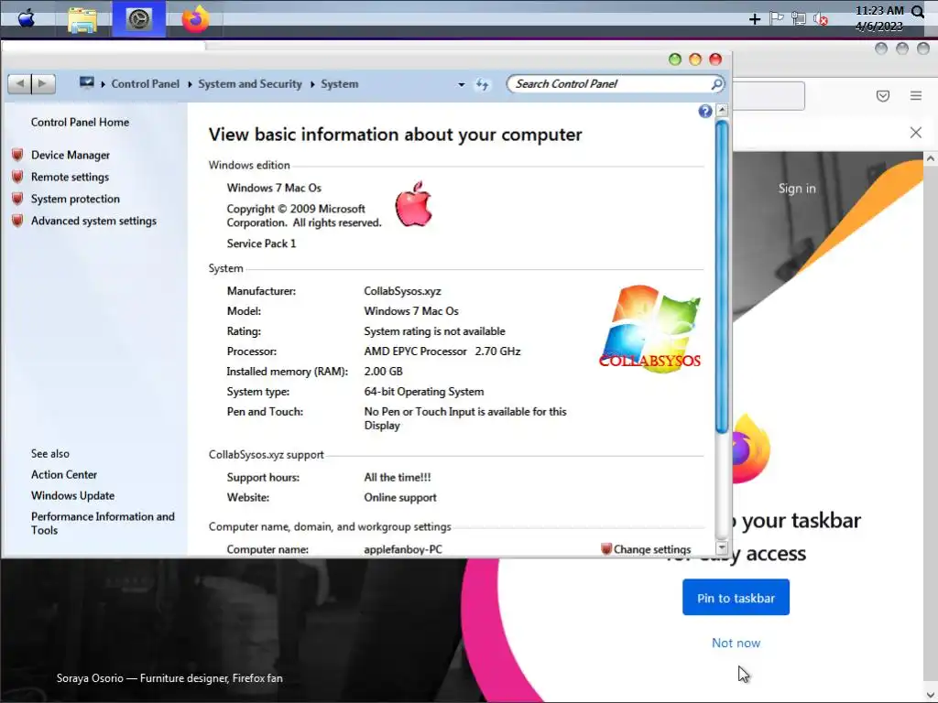The image size is (938, 703).
Task: Expand the arrow after the computer breadcrumb icon
Action: pos(103,84)
